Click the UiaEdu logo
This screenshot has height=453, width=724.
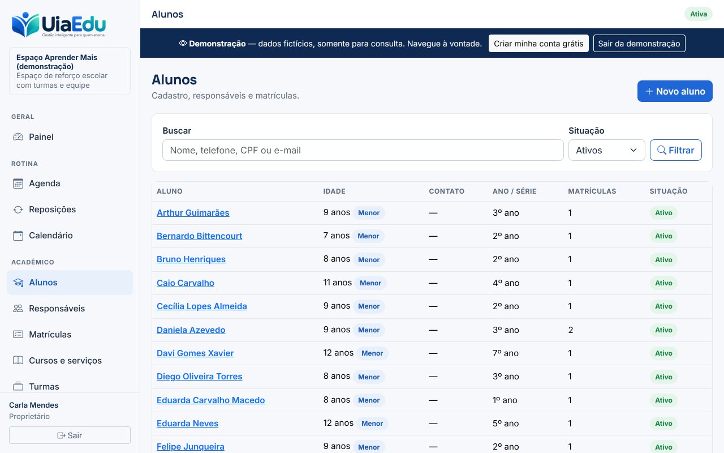[58, 25]
